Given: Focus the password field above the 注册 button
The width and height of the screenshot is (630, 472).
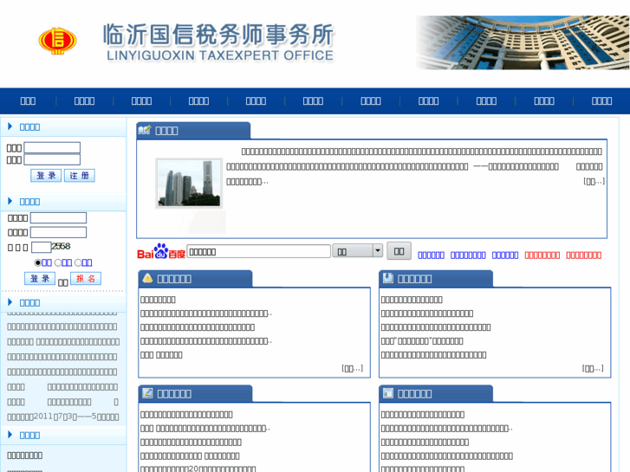Looking at the screenshot, I should [x=52, y=159].
